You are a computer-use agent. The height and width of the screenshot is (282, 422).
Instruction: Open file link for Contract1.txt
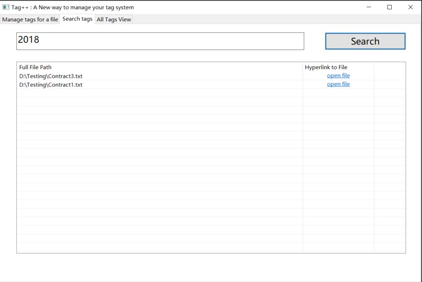pyautogui.click(x=338, y=84)
